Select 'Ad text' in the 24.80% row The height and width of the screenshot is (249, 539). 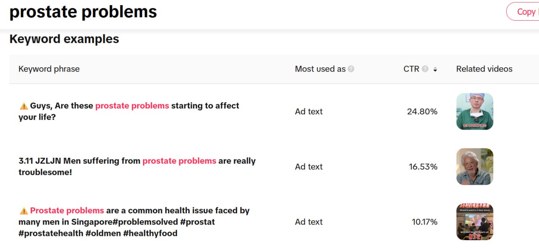(x=309, y=111)
